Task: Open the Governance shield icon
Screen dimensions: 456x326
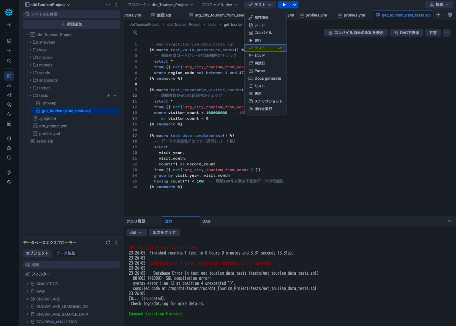Action: coord(9,157)
